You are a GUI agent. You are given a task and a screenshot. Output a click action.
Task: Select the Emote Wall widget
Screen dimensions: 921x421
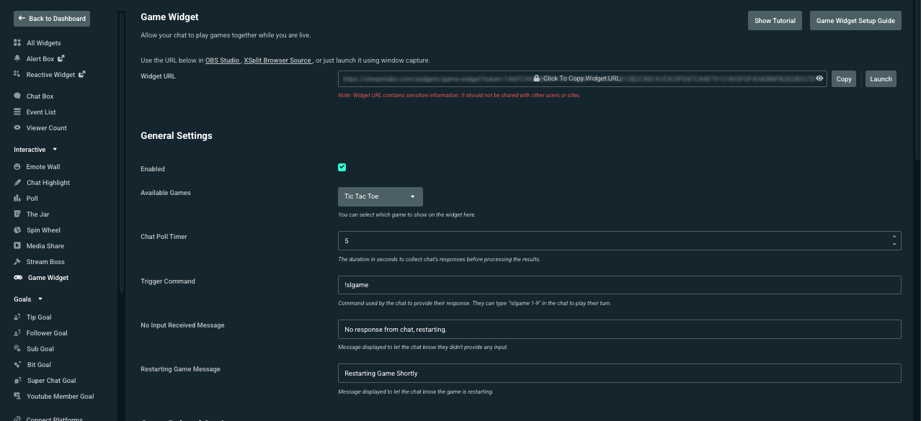pos(43,166)
